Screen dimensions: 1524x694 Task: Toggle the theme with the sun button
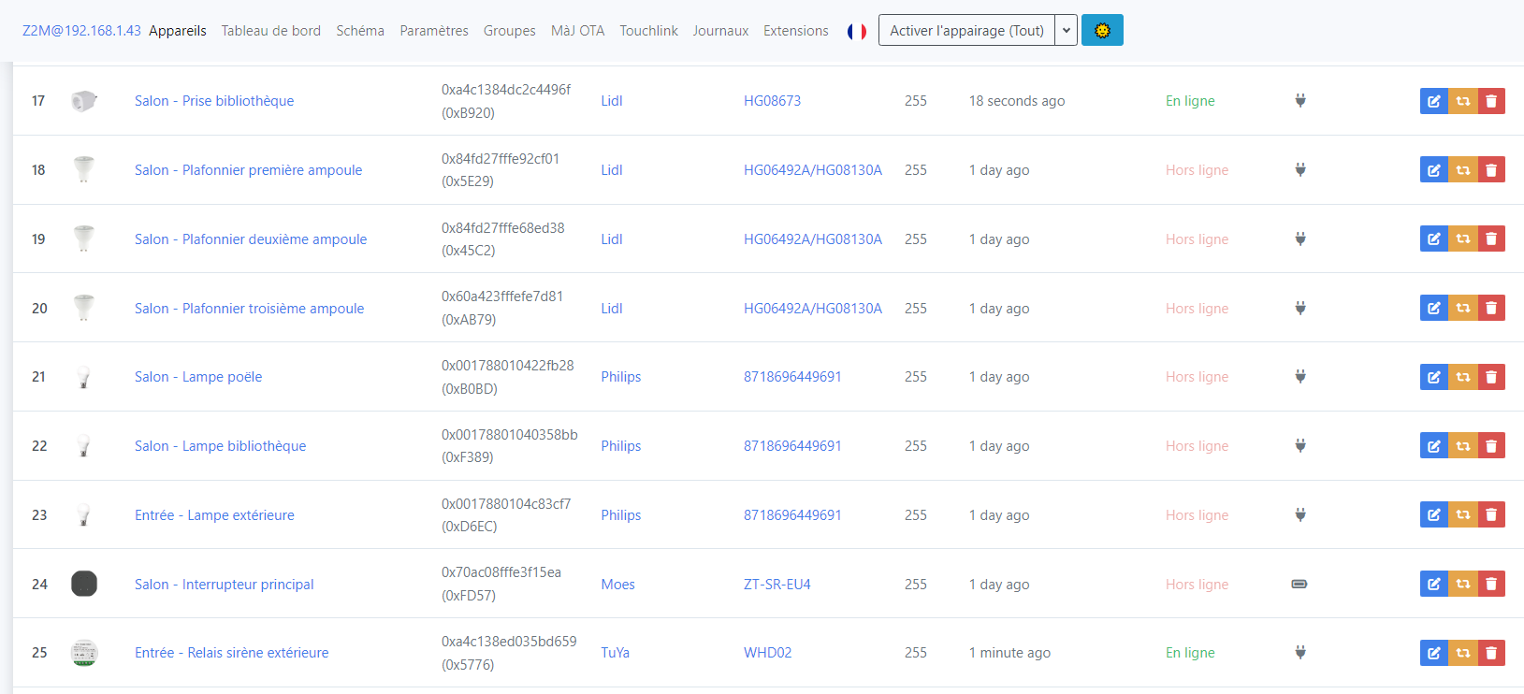point(1102,31)
